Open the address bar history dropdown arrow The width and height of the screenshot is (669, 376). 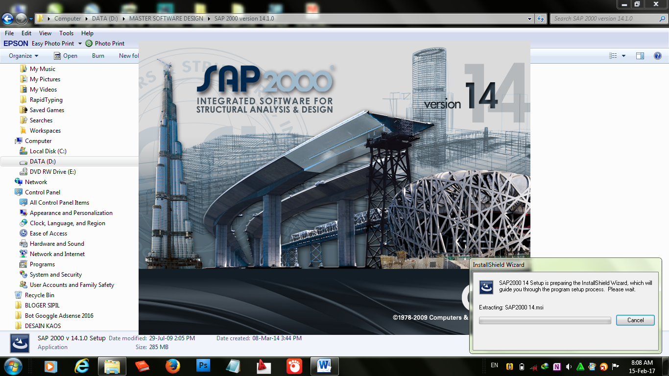click(530, 19)
